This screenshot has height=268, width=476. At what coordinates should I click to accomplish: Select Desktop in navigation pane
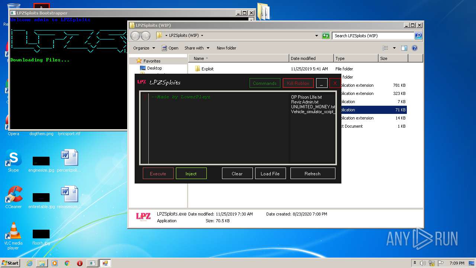tap(151, 68)
